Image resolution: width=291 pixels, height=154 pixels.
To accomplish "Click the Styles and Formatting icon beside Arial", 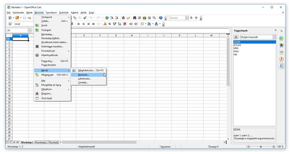I will click(10, 24).
